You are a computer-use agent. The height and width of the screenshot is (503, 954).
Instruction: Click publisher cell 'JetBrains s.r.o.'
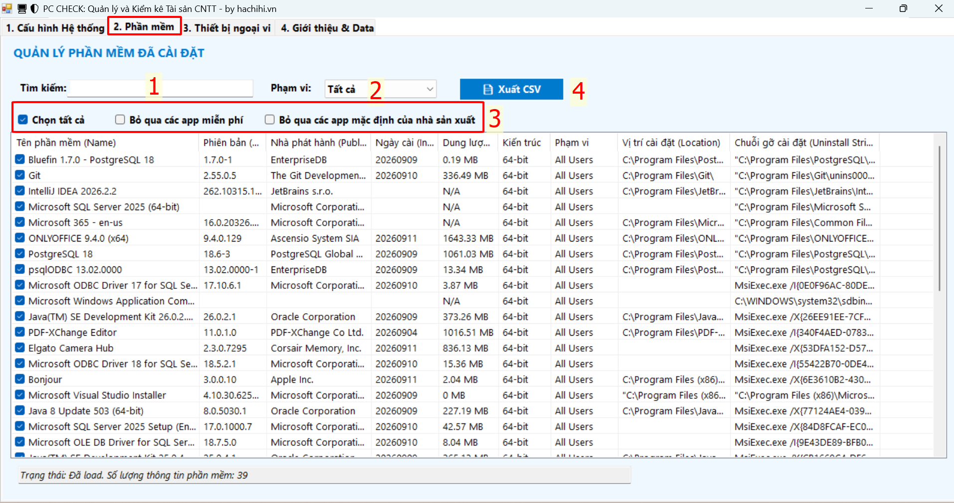302,191
